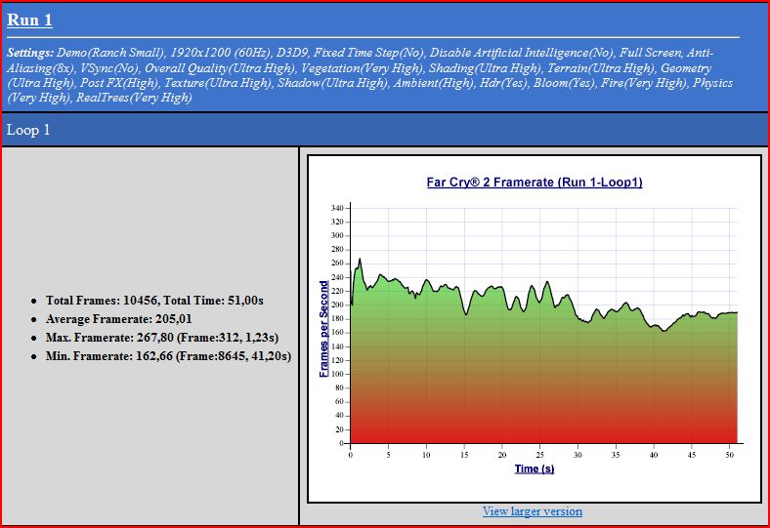
Task: Click the framerate chart thumbnail image
Action: (x=535, y=329)
